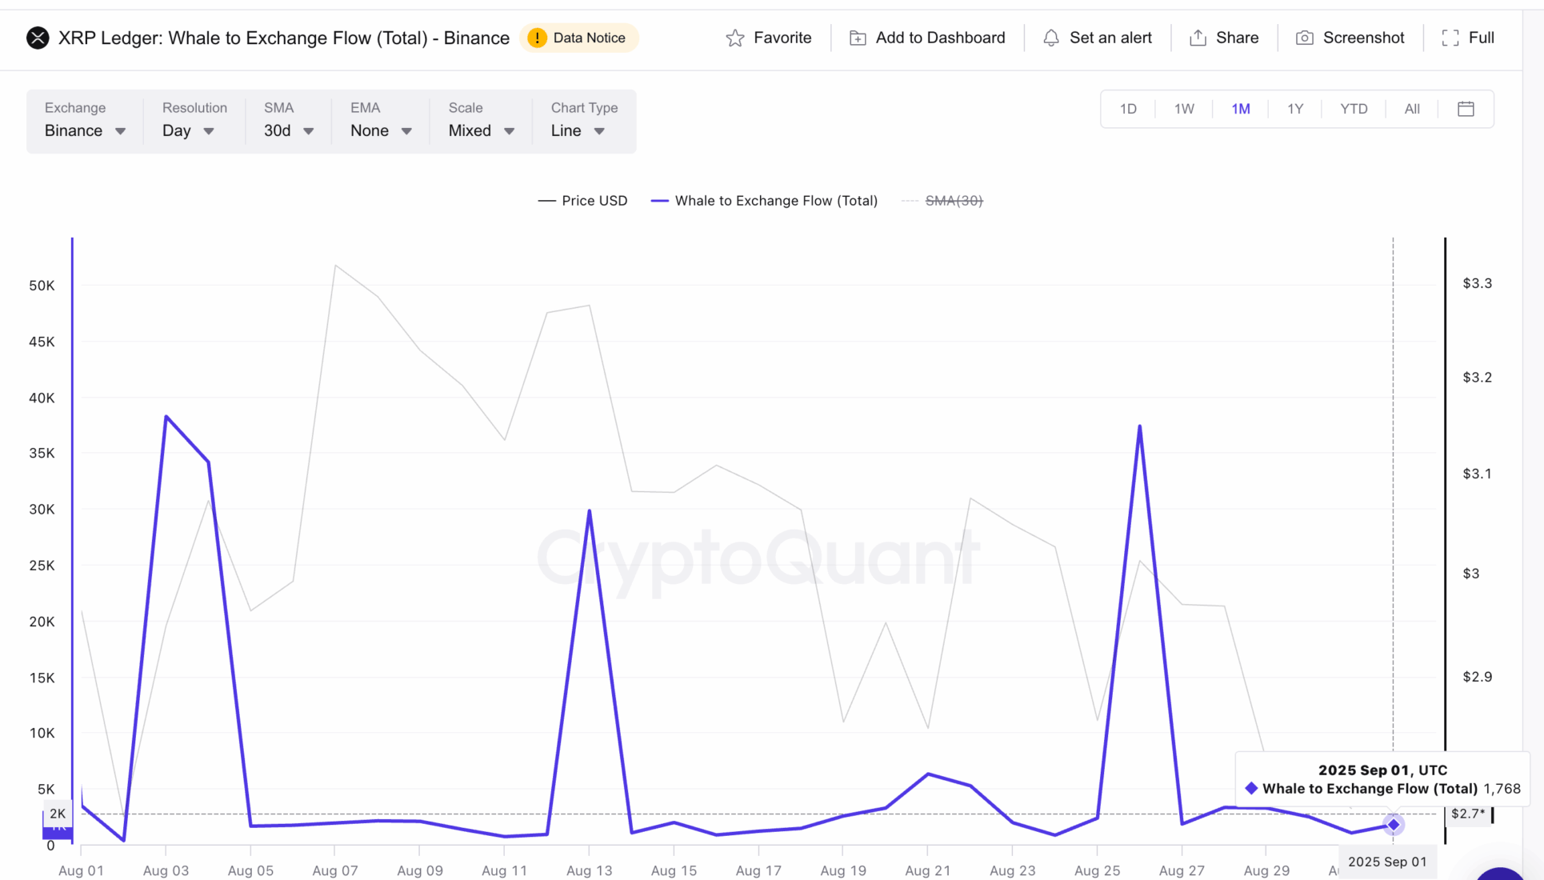Open the calendar date range picker
The height and width of the screenshot is (880, 1544).
click(x=1466, y=109)
